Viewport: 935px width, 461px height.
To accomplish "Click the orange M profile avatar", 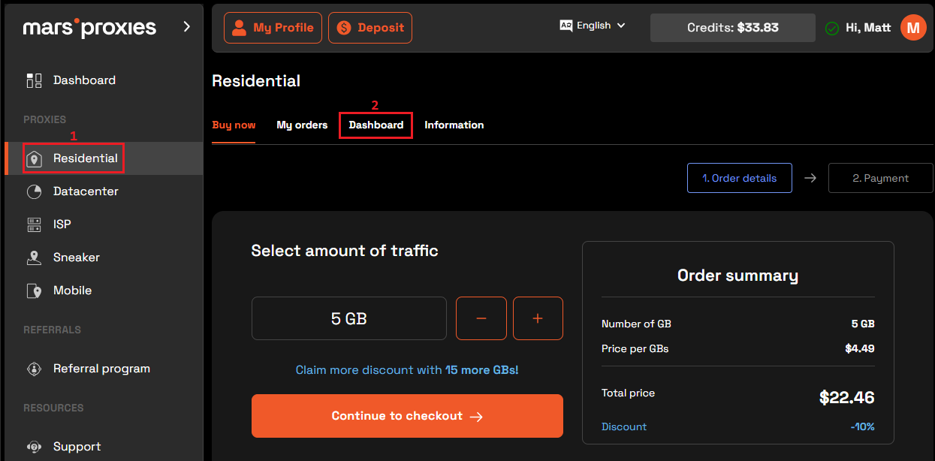I will [912, 28].
